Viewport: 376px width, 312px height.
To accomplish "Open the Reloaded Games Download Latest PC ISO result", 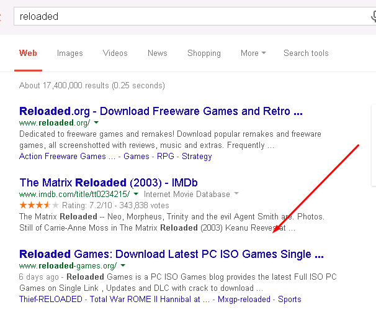I will tap(171, 254).
